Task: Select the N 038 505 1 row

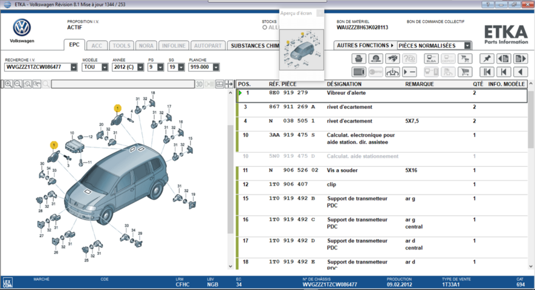Action: tap(382, 124)
